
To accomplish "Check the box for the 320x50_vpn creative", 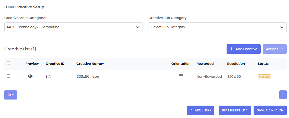I will tap(8, 76).
